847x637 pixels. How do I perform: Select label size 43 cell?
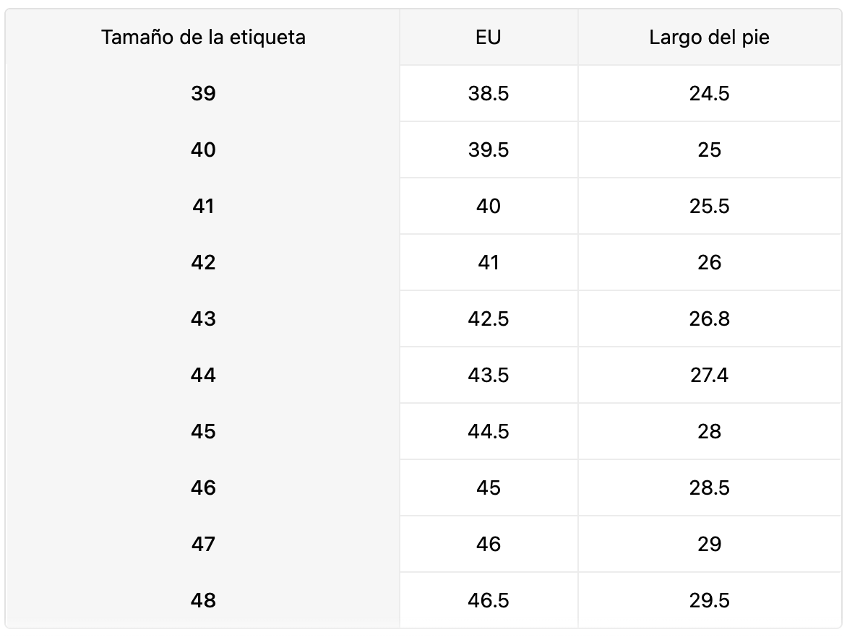203,318
